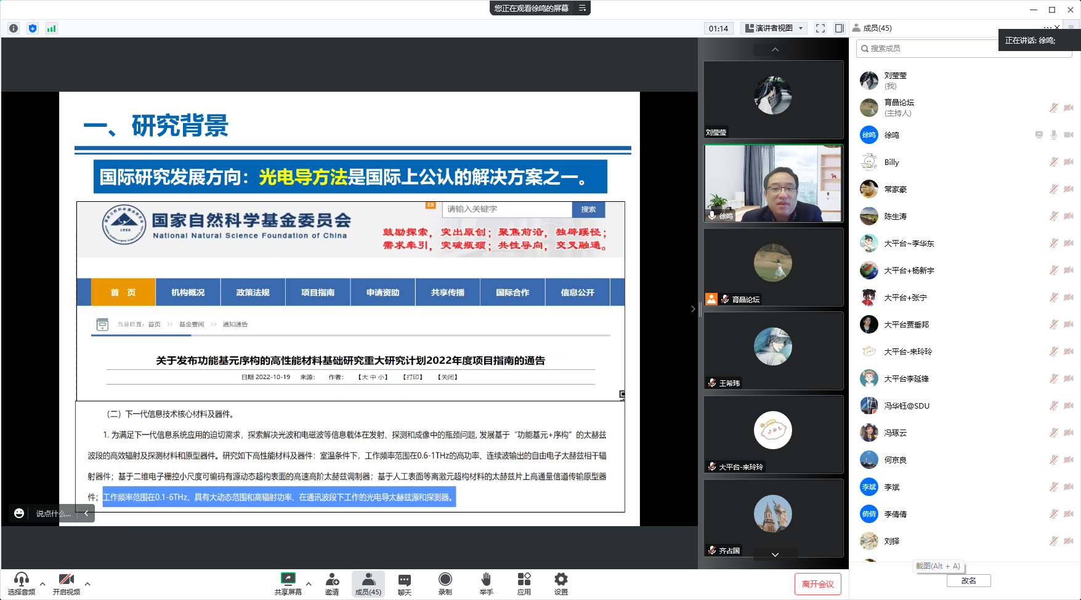Open the Invite (邀请) icon
The image size is (1081, 600).
point(332,583)
